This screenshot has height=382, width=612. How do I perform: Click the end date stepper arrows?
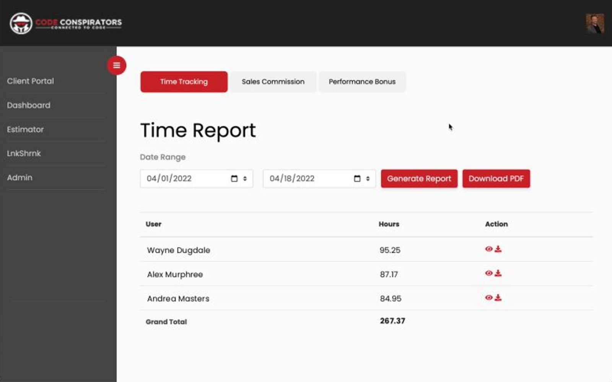click(368, 178)
